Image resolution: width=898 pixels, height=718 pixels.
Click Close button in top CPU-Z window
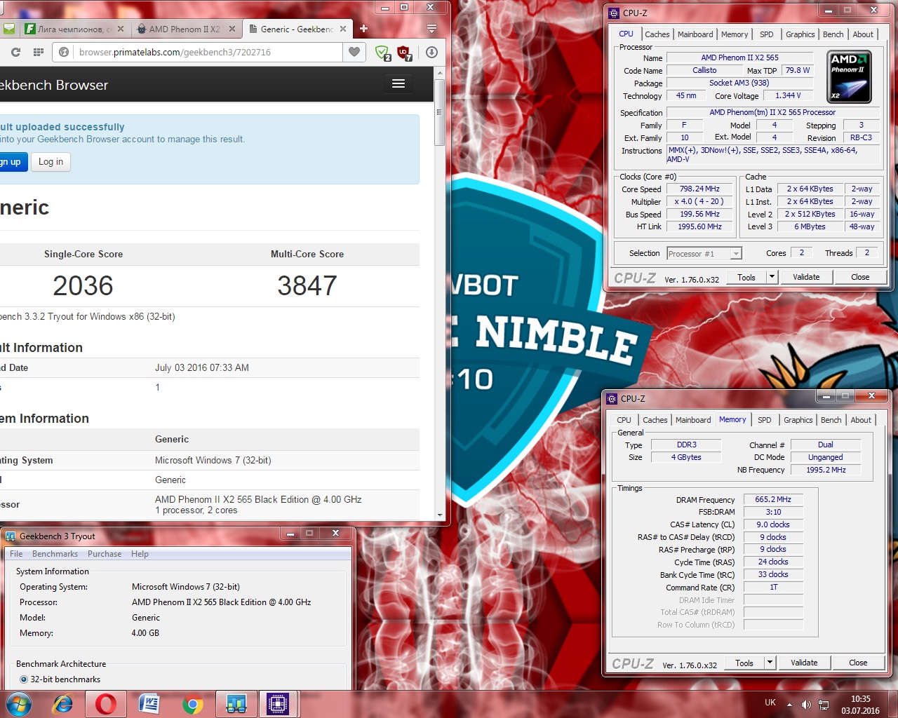(x=860, y=277)
